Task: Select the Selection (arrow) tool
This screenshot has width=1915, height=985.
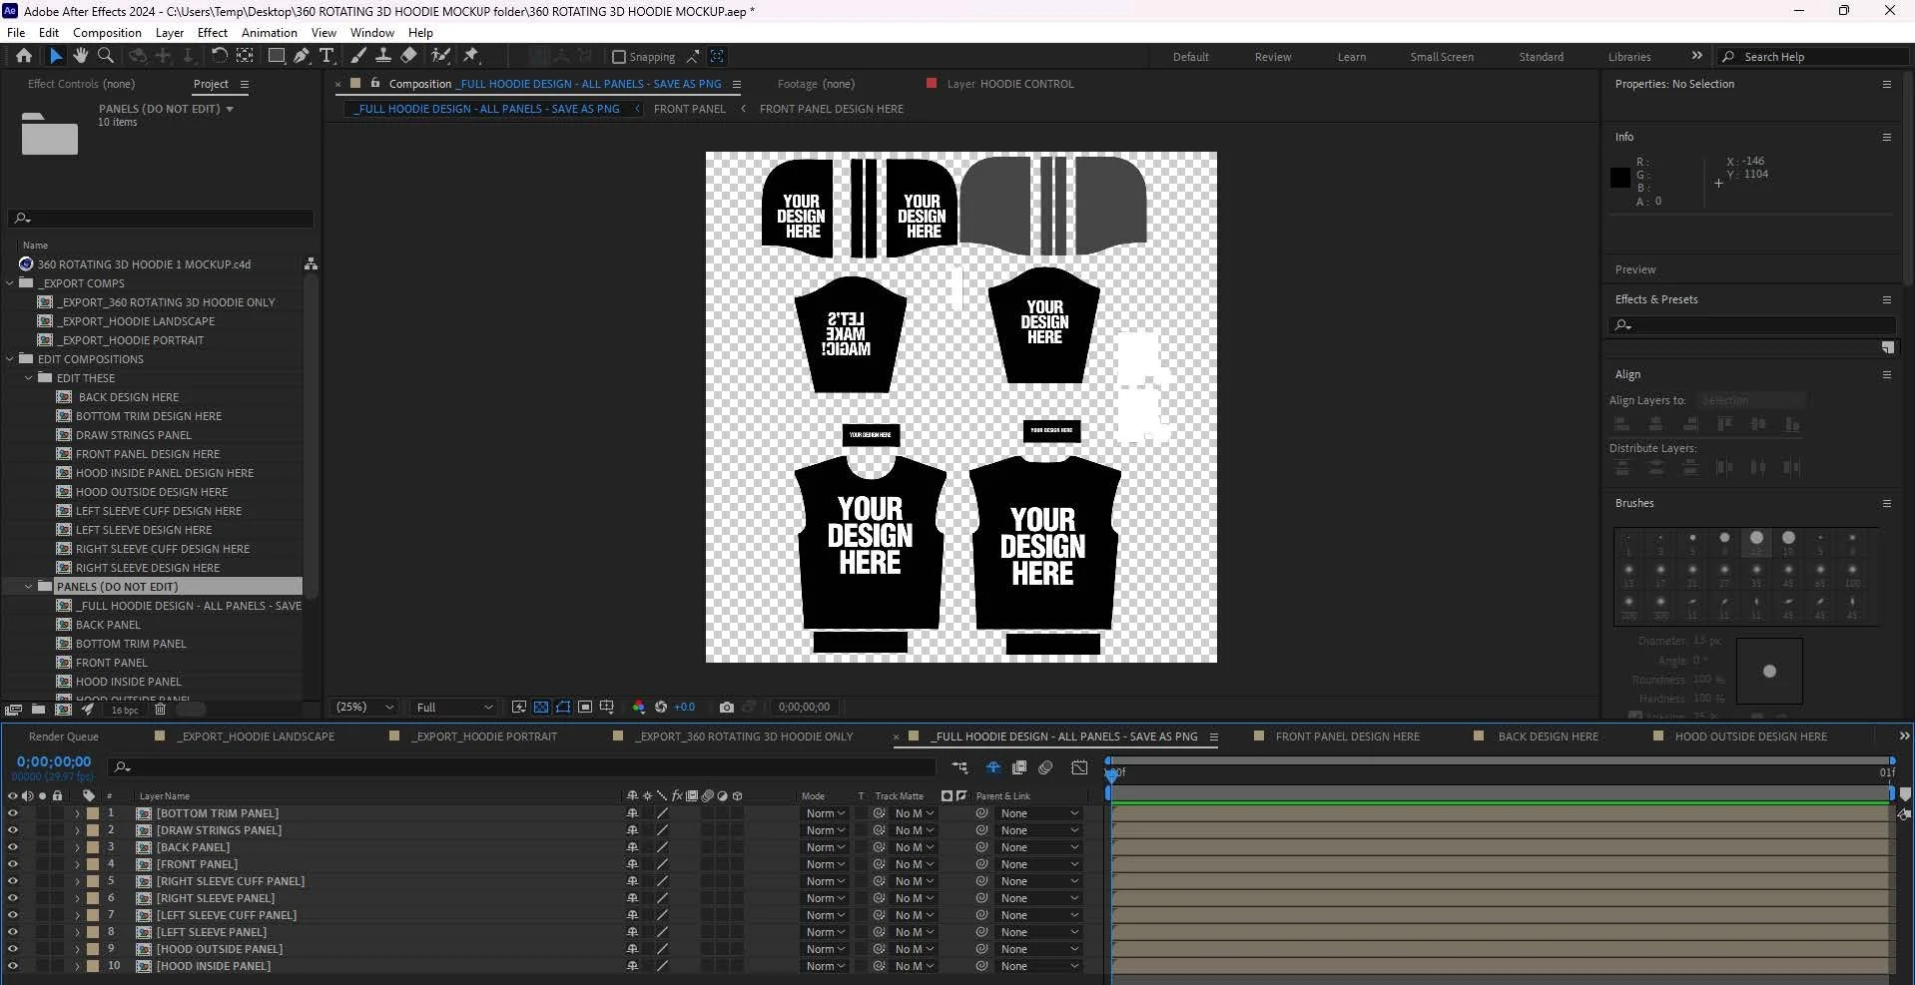Action: (56, 56)
